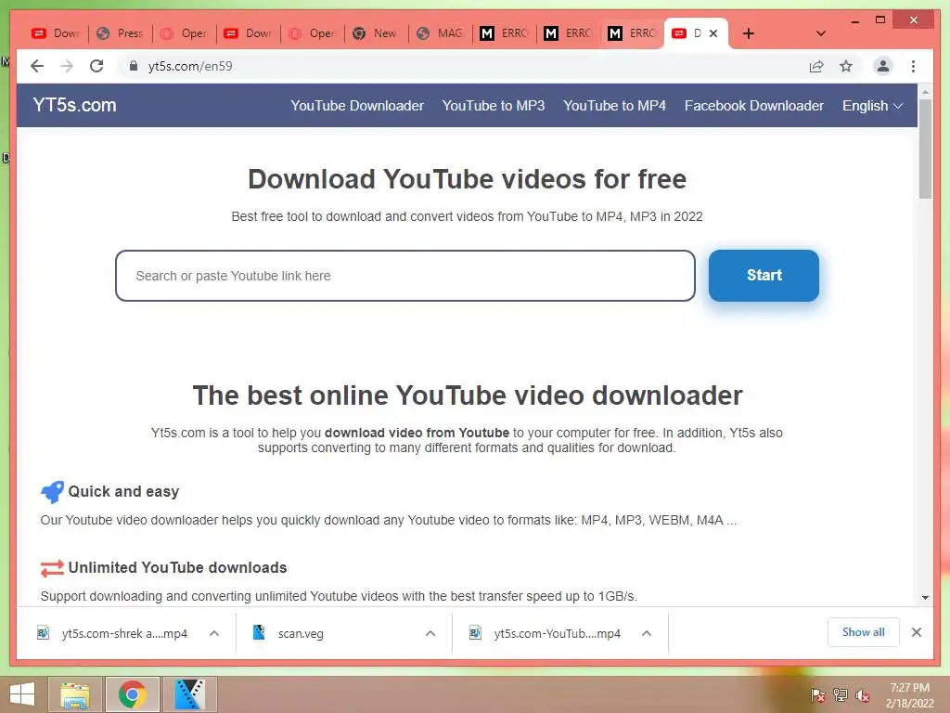950x713 pixels.
Task: Click the muted volume tray icon
Action: point(863,695)
